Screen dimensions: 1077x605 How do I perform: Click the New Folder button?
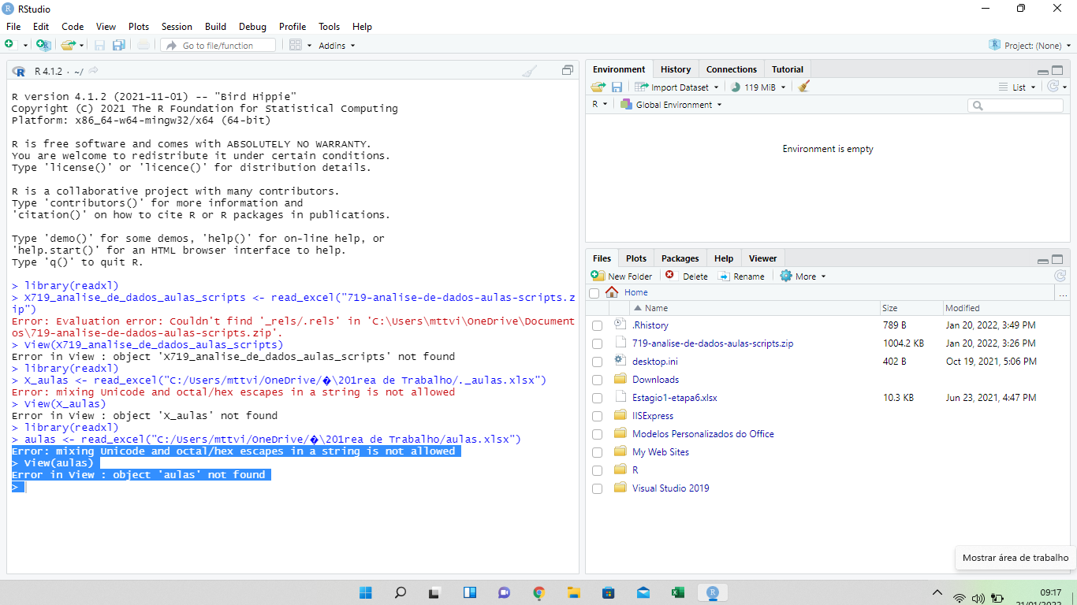pos(622,277)
